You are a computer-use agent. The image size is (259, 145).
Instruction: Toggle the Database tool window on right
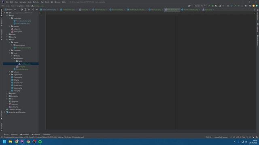click(257, 28)
